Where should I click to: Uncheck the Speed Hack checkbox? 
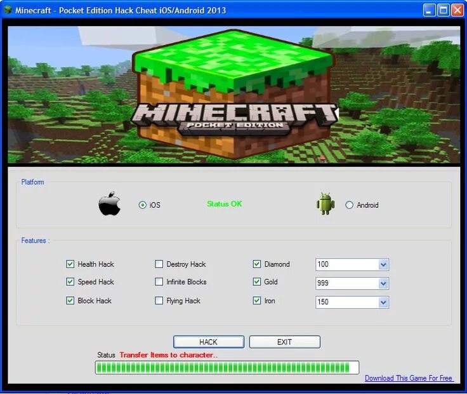click(70, 282)
